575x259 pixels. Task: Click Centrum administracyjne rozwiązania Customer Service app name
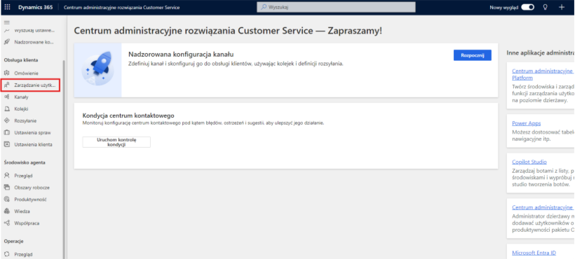[x=121, y=7]
